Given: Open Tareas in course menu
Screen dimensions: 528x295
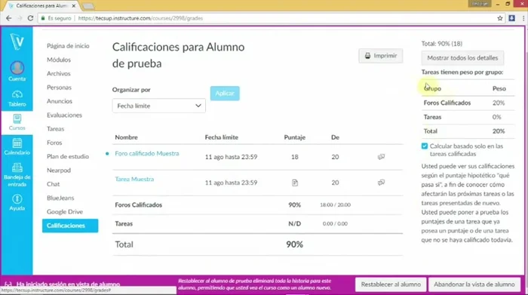Looking at the screenshot, I should [x=55, y=129].
